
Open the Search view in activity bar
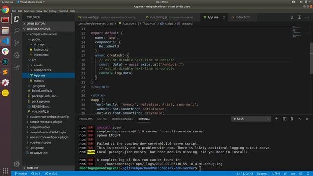(17, 30)
